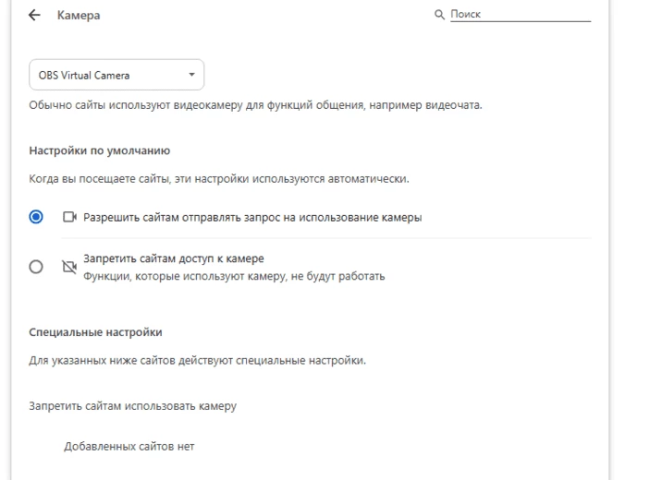The image size is (650, 480).
Task: Click the 'Добавленных сайтов нет' text
Action: coord(129,447)
